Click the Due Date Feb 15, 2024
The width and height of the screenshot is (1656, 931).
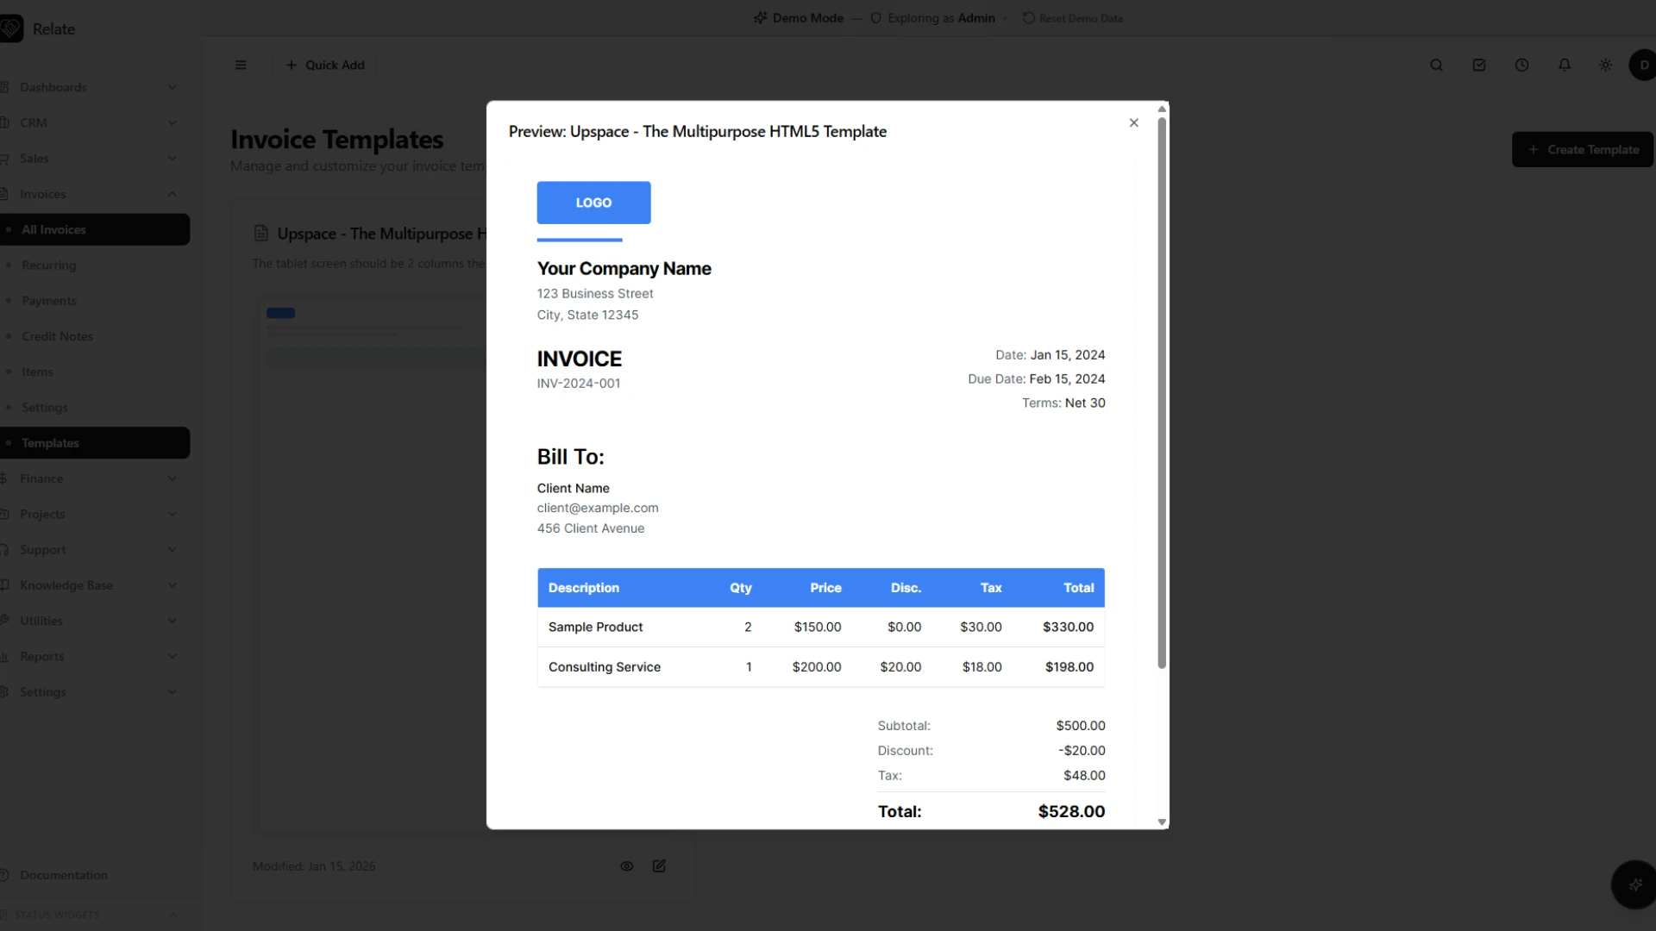coord(1036,379)
